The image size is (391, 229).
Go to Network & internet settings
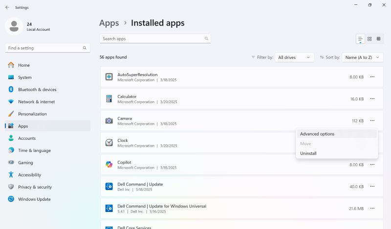click(37, 102)
